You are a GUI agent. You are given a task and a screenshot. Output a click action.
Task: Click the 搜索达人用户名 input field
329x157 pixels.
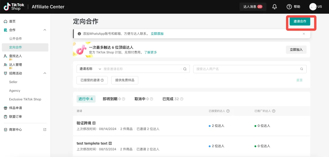(x=247, y=69)
